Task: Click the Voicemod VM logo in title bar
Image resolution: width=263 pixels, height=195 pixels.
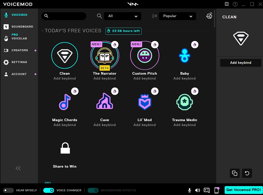Action: click(133, 4)
